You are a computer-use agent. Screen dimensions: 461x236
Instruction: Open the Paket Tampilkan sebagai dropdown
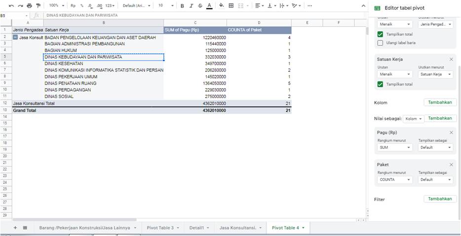coord(435,180)
